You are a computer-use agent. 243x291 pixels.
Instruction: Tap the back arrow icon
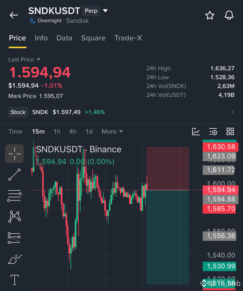[x=14, y=15]
